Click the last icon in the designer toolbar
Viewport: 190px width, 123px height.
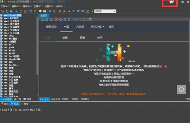pos(90,19)
